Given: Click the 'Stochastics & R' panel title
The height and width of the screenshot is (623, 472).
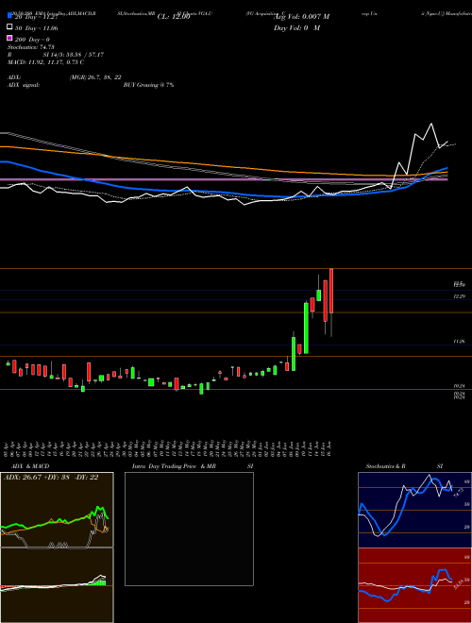Looking at the screenshot, I should pos(386,466).
